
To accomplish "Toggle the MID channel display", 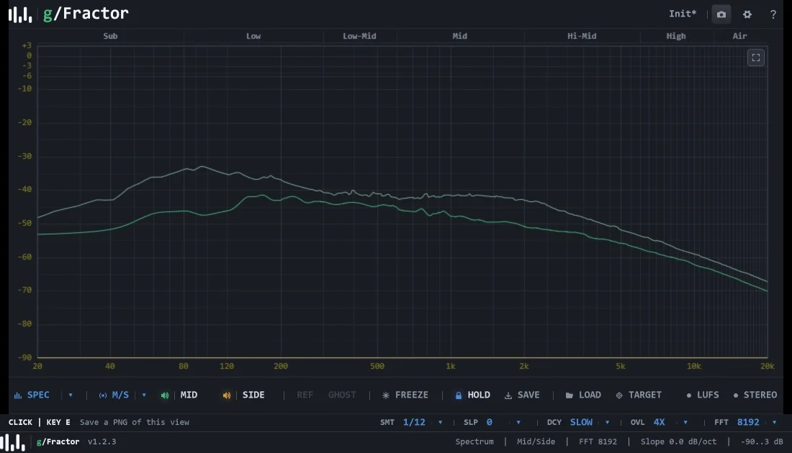I will [189, 395].
